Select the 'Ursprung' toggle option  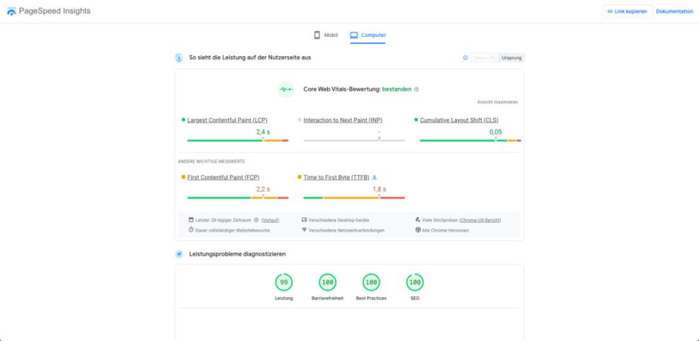[x=511, y=57]
